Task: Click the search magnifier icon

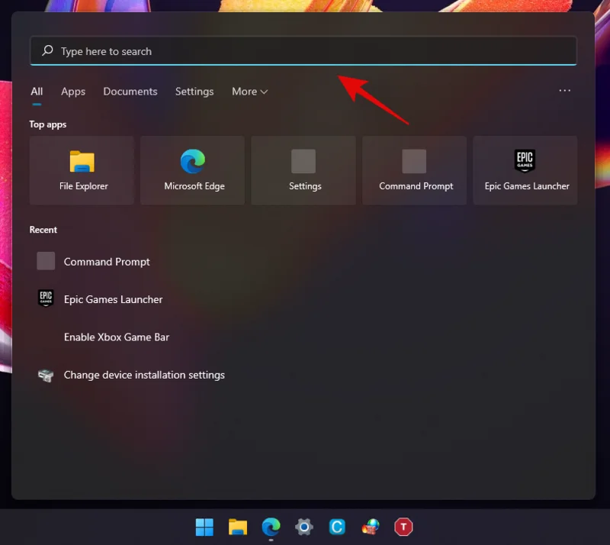Action: 47,50
